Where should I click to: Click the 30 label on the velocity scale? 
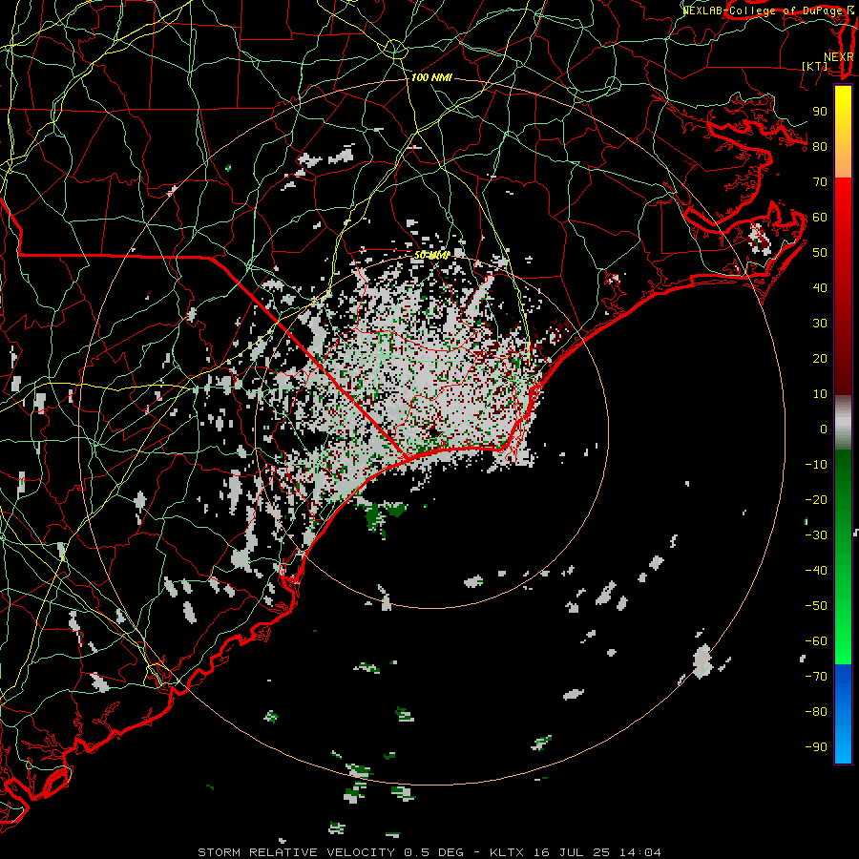click(x=820, y=324)
